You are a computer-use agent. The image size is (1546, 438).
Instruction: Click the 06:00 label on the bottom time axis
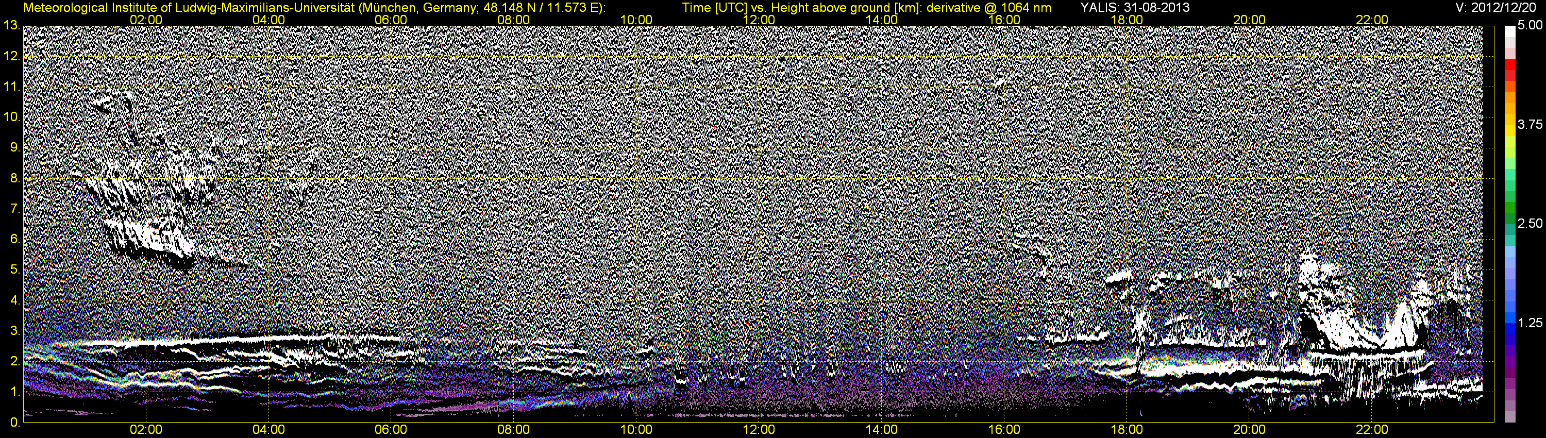pos(391,430)
